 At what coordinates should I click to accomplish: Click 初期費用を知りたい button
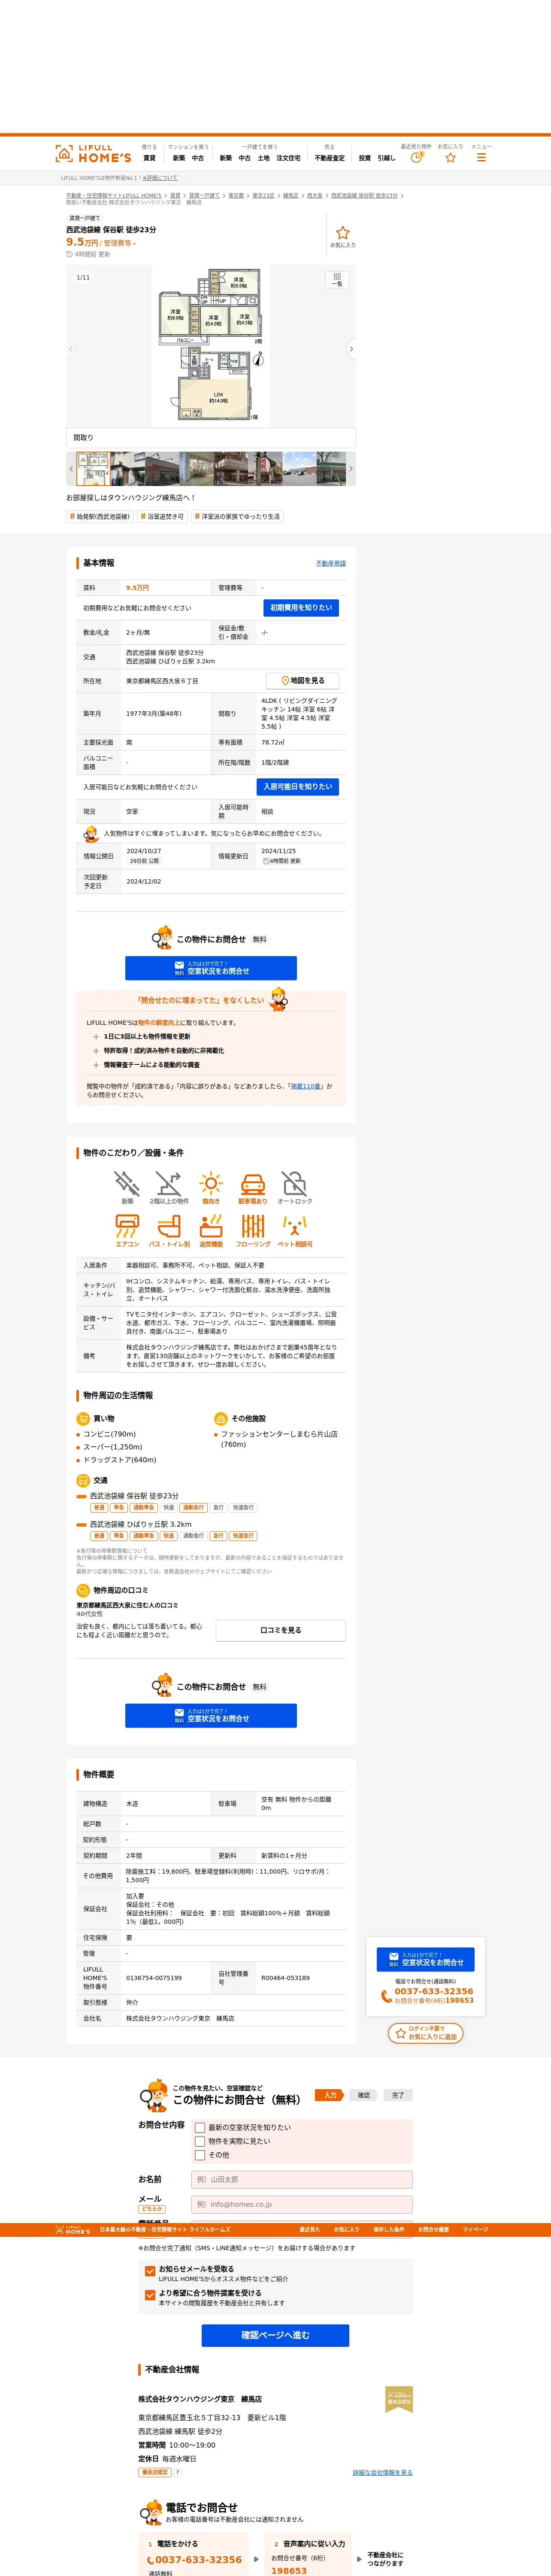tap(301, 608)
